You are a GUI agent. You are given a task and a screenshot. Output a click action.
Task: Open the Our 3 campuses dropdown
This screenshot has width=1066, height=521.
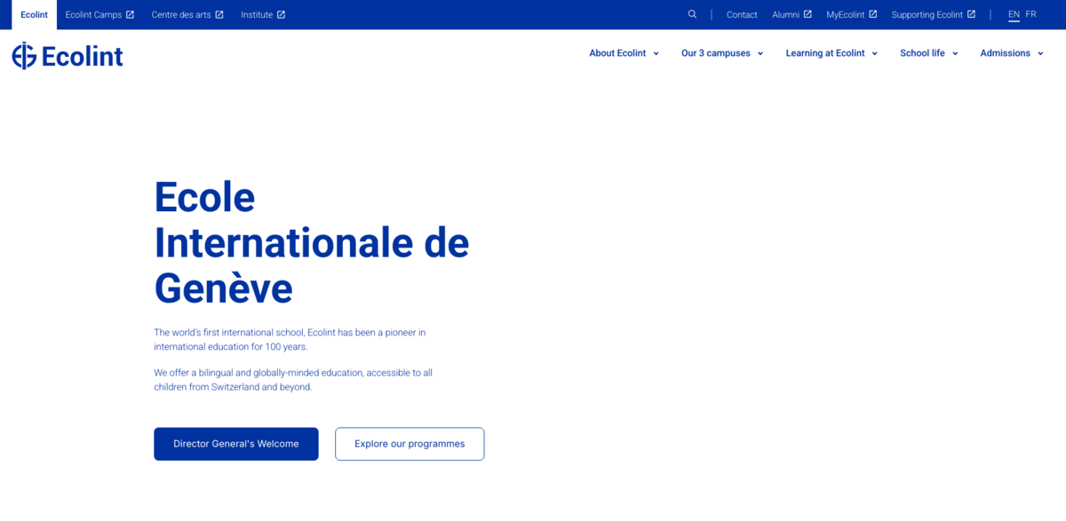coord(722,53)
